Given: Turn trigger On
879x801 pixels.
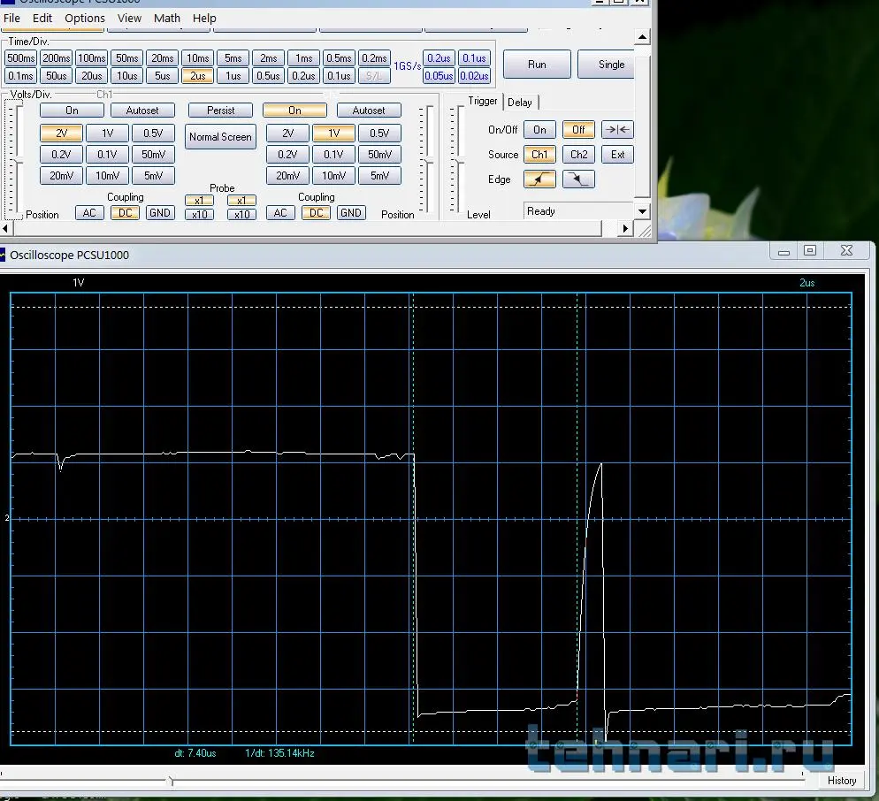Looking at the screenshot, I should tap(539, 129).
